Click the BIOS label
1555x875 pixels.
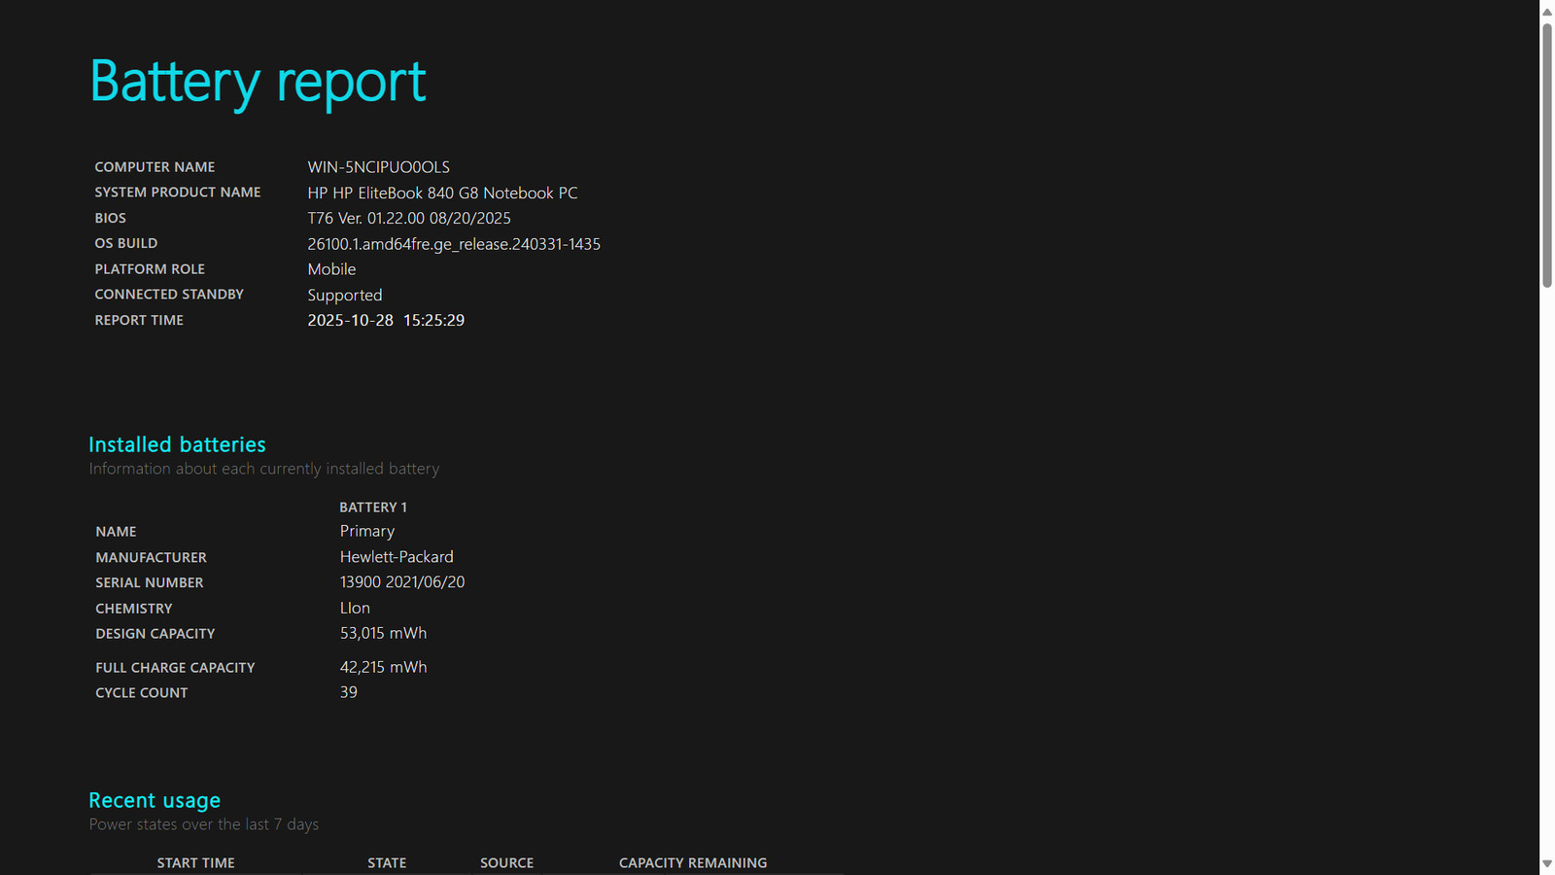point(111,218)
